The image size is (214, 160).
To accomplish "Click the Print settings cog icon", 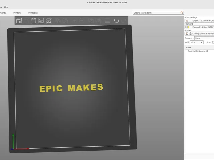I will click(187, 21).
